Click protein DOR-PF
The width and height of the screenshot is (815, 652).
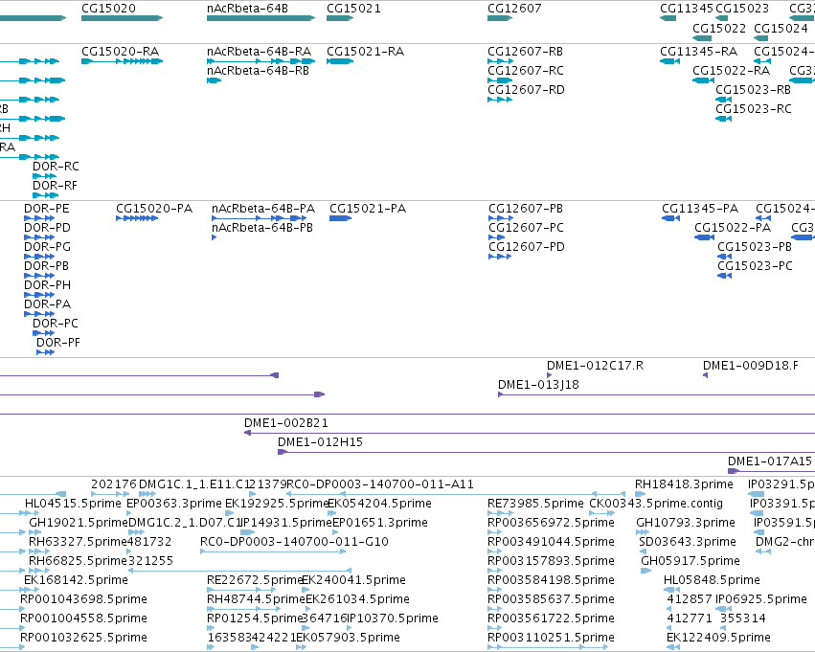click(58, 343)
